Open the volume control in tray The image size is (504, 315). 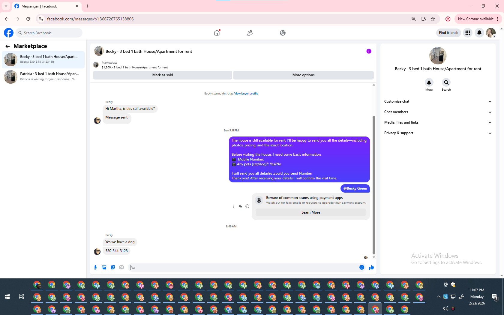tap(445, 308)
